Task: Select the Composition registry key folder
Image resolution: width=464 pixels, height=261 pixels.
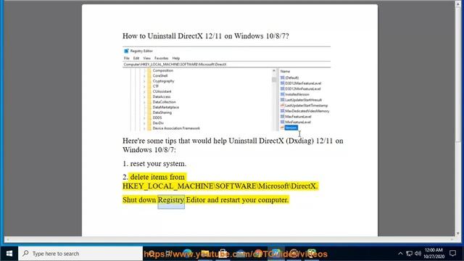Action: 162,70
